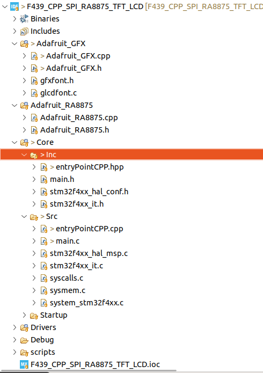Viewport: 263px width, 373px height.
Task: Select the main.h file
Action: 62,179
